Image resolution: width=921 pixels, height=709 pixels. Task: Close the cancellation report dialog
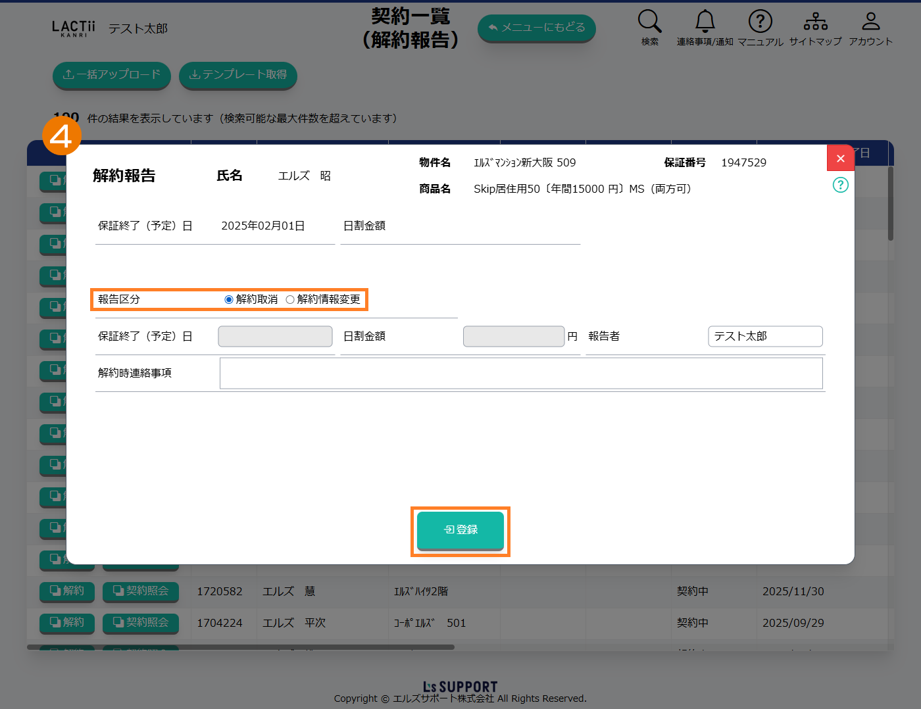[840, 159]
